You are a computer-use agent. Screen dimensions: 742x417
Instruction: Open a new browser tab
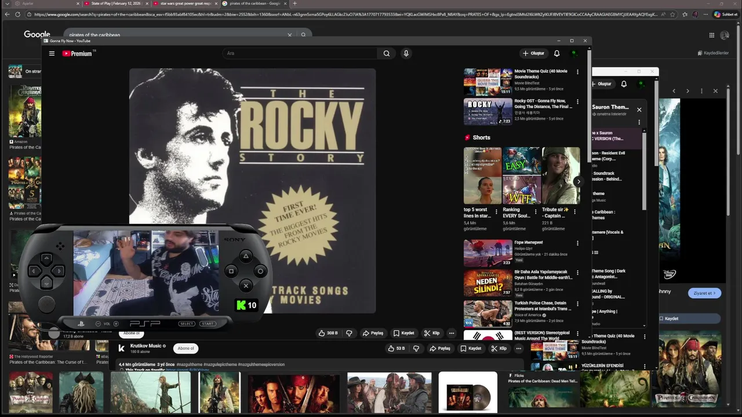point(295,3)
